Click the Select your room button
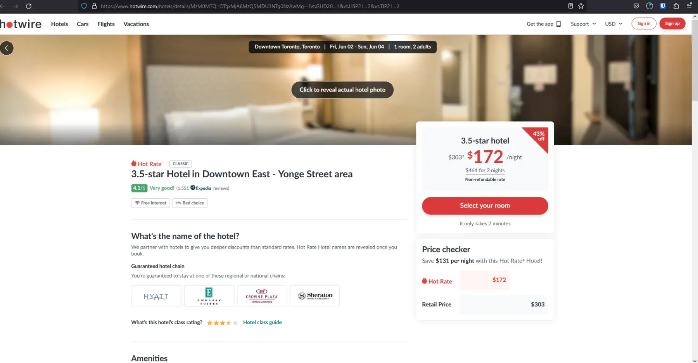 pos(485,206)
